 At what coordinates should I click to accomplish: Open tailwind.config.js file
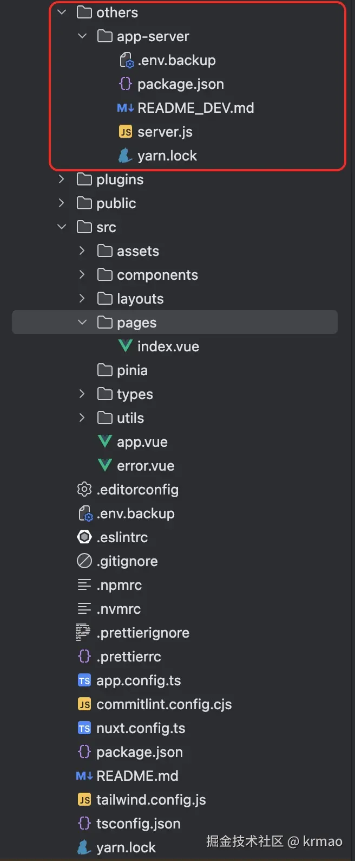pyautogui.click(x=151, y=800)
